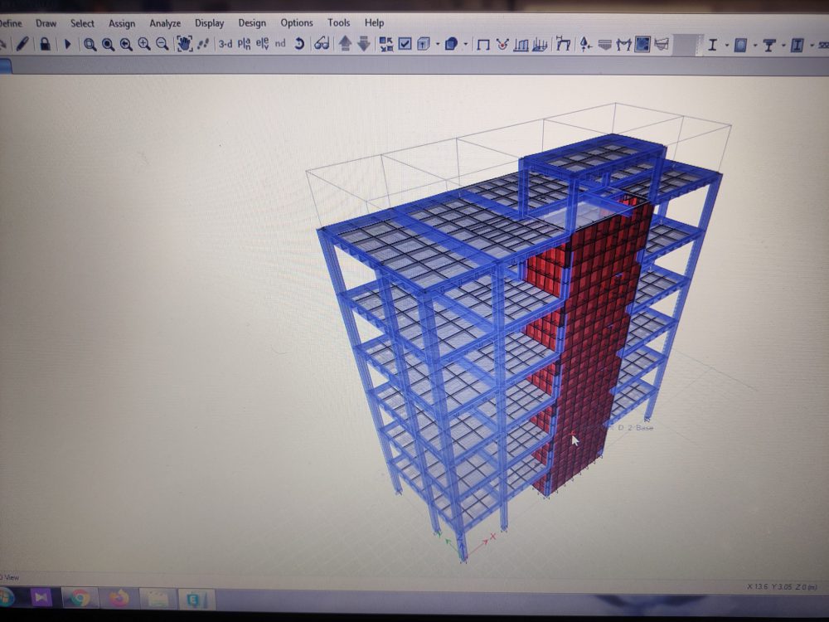The width and height of the screenshot is (829, 622).
Task: Move down in list arrow
Action: click(363, 45)
